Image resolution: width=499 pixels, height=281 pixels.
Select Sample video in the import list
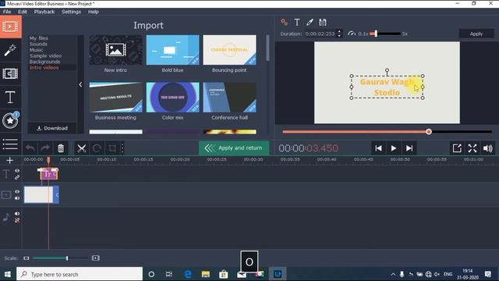[x=45, y=55]
